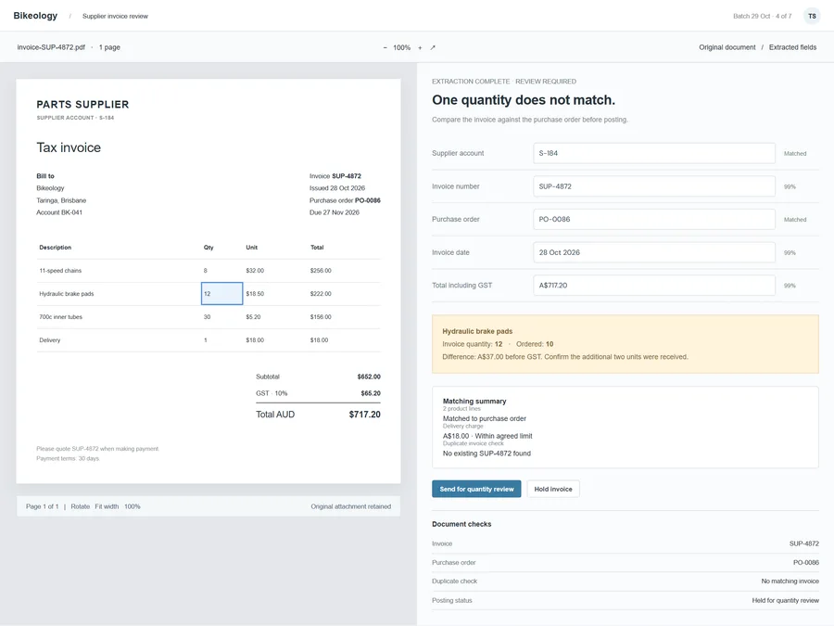Click the Matched status beside Supplier account

pos(795,154)
